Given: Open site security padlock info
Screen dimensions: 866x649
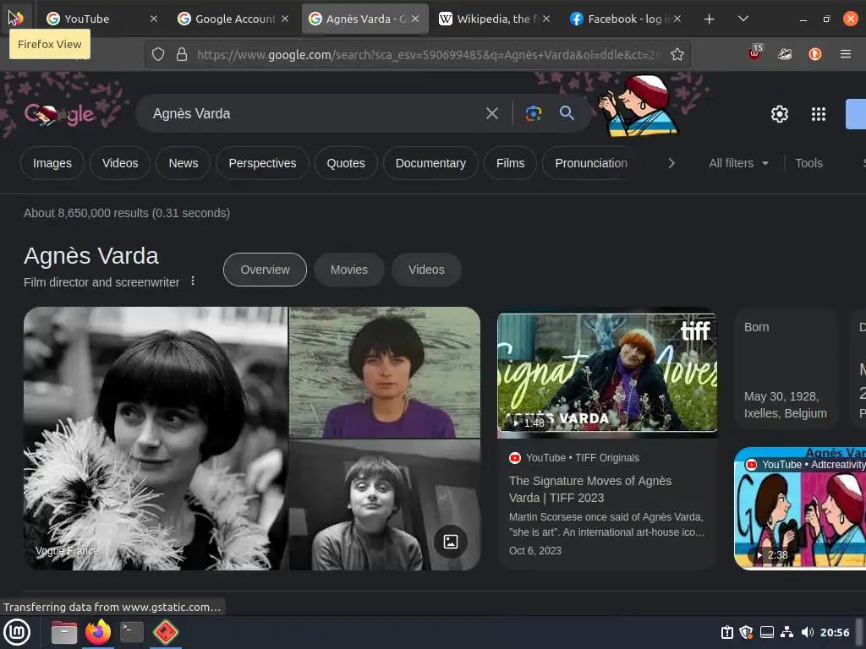Looking at the screenshot, I should point(182,54).
